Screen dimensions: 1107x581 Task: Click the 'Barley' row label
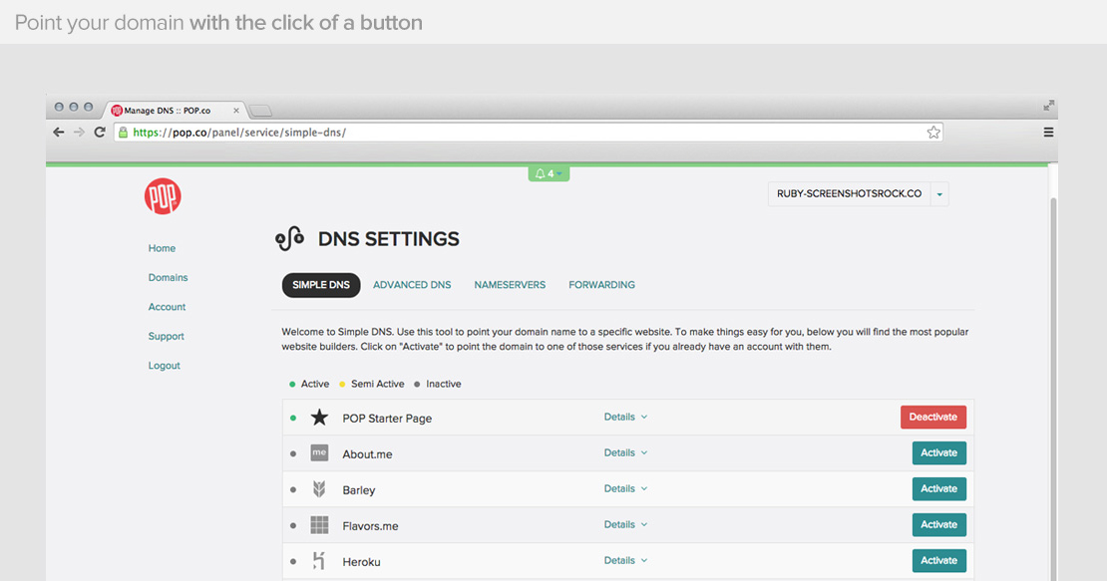359,490
